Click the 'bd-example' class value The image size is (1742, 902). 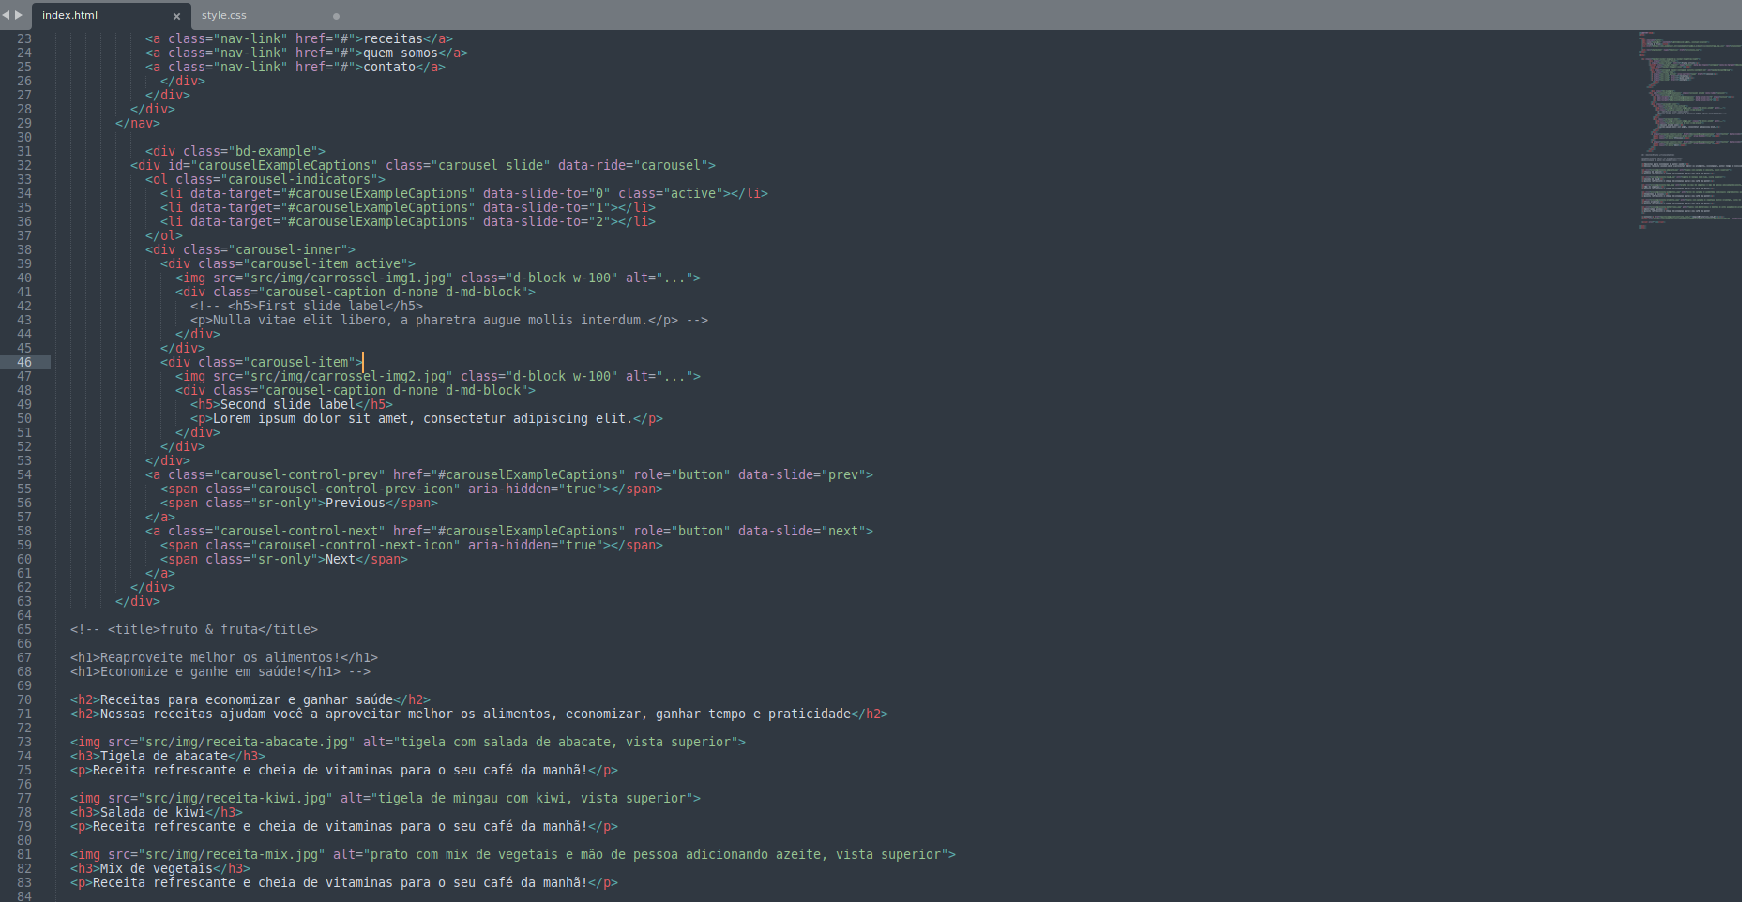pyautogui.click(x=273, y=151)
